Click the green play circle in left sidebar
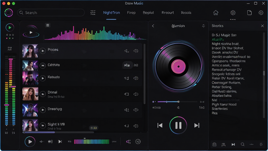This screenshot has width=268, height=151. click(10, 27)
